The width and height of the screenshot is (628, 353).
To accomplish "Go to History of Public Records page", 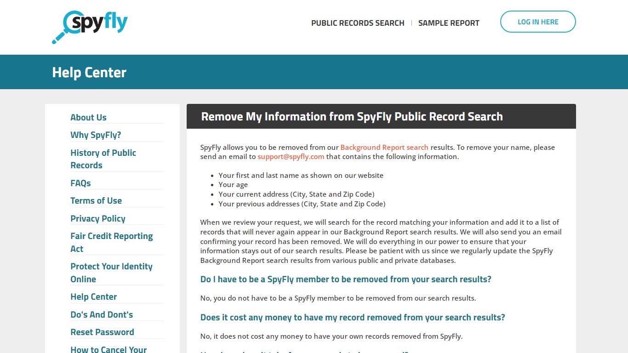I will pos(103,159).
